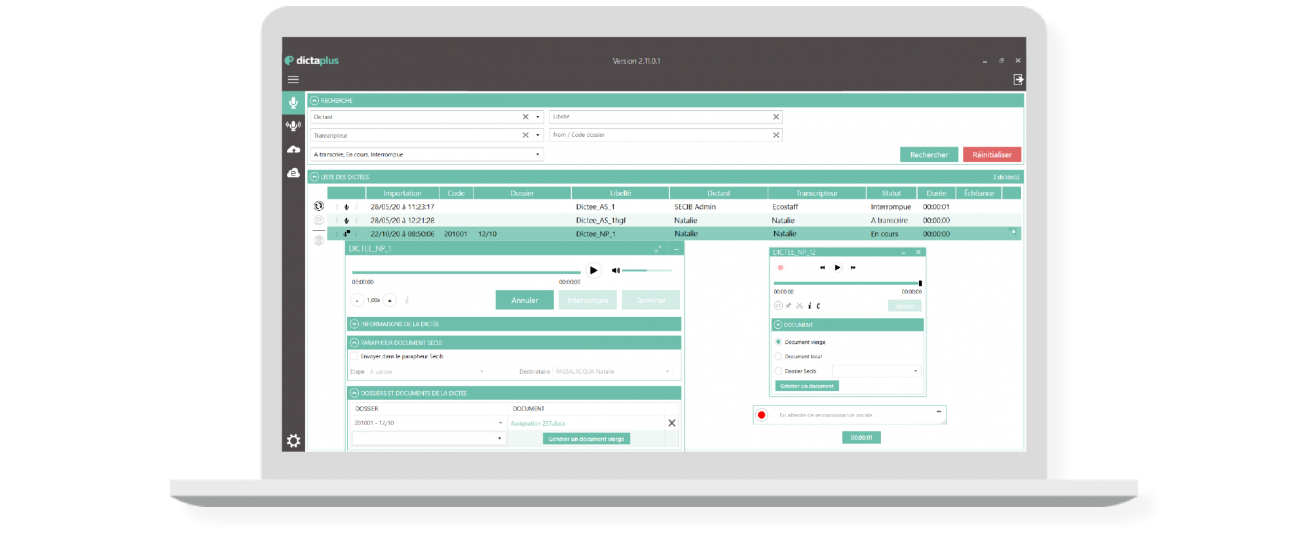The image size is (1310, 539).
Task: Click the logout icon at top right
Action: [x=1018, y=80]
